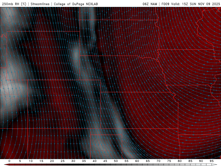The height and width of the screenshot is (166, 221).
Task: Click the colorbar label "80"
Action: [x=180, y=161]
